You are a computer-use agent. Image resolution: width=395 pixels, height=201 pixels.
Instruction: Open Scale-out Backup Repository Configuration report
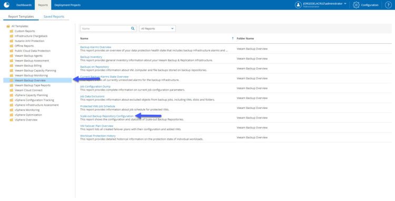(107, 116)
